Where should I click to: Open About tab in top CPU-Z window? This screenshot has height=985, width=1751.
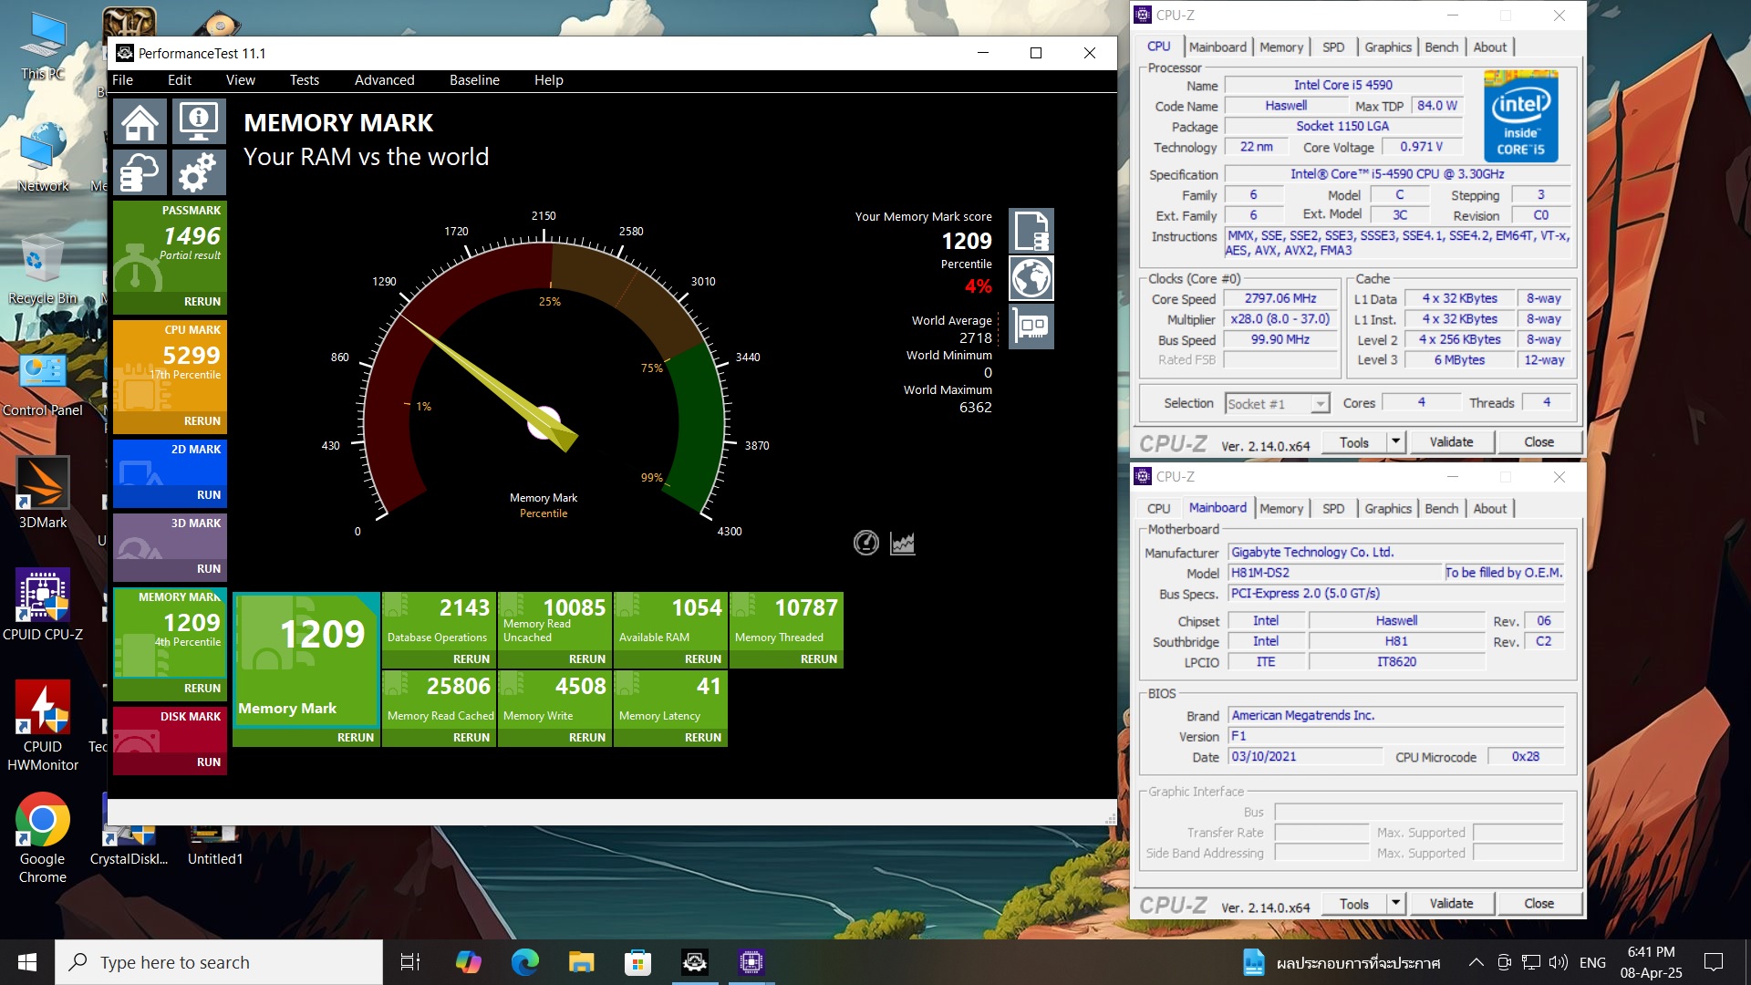point(1490,47)
